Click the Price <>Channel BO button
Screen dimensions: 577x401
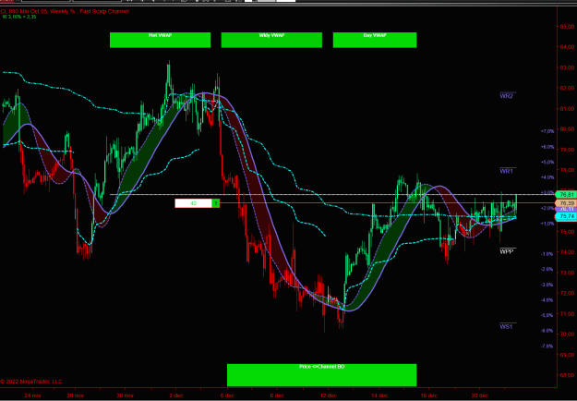(321, 375)
